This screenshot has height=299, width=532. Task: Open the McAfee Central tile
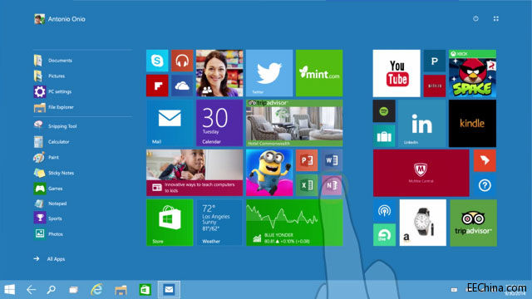click(421, 173)
